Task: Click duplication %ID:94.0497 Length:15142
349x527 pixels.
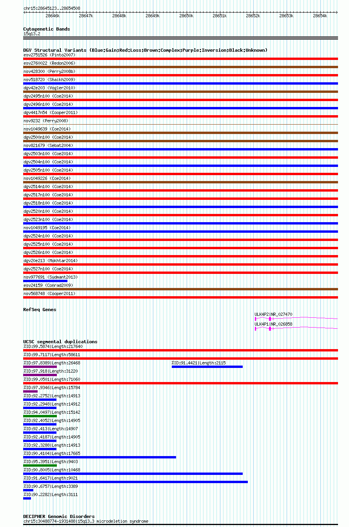Action: pos(52,412)
